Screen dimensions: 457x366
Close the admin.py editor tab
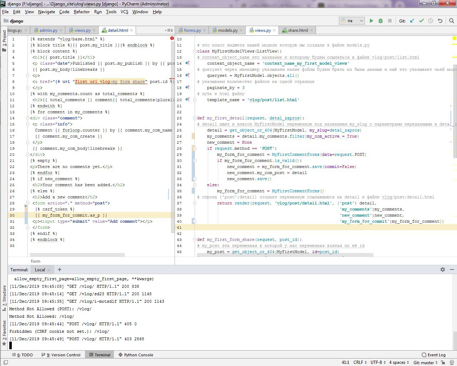tap(61, 30)
